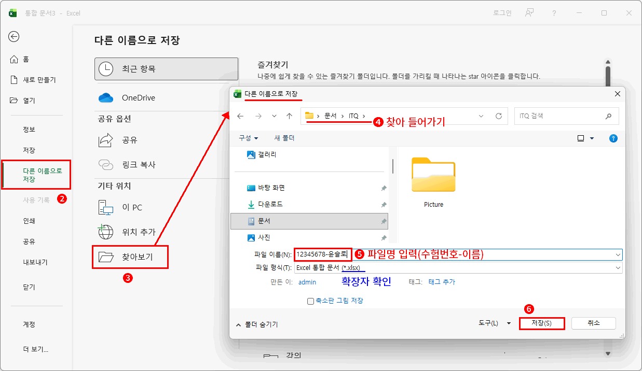Click the 저장(S) button
This screenshot has width=642, height=371.
click(x=541, y=323)
